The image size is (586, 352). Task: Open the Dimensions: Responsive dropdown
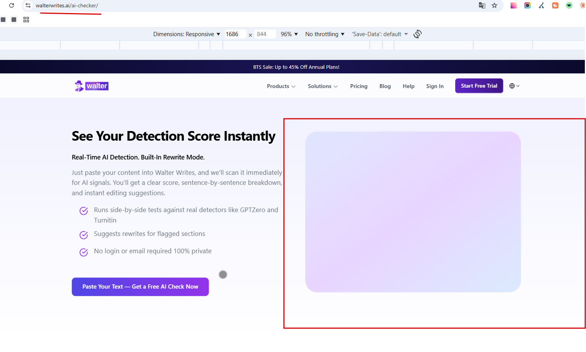(187, 34)
